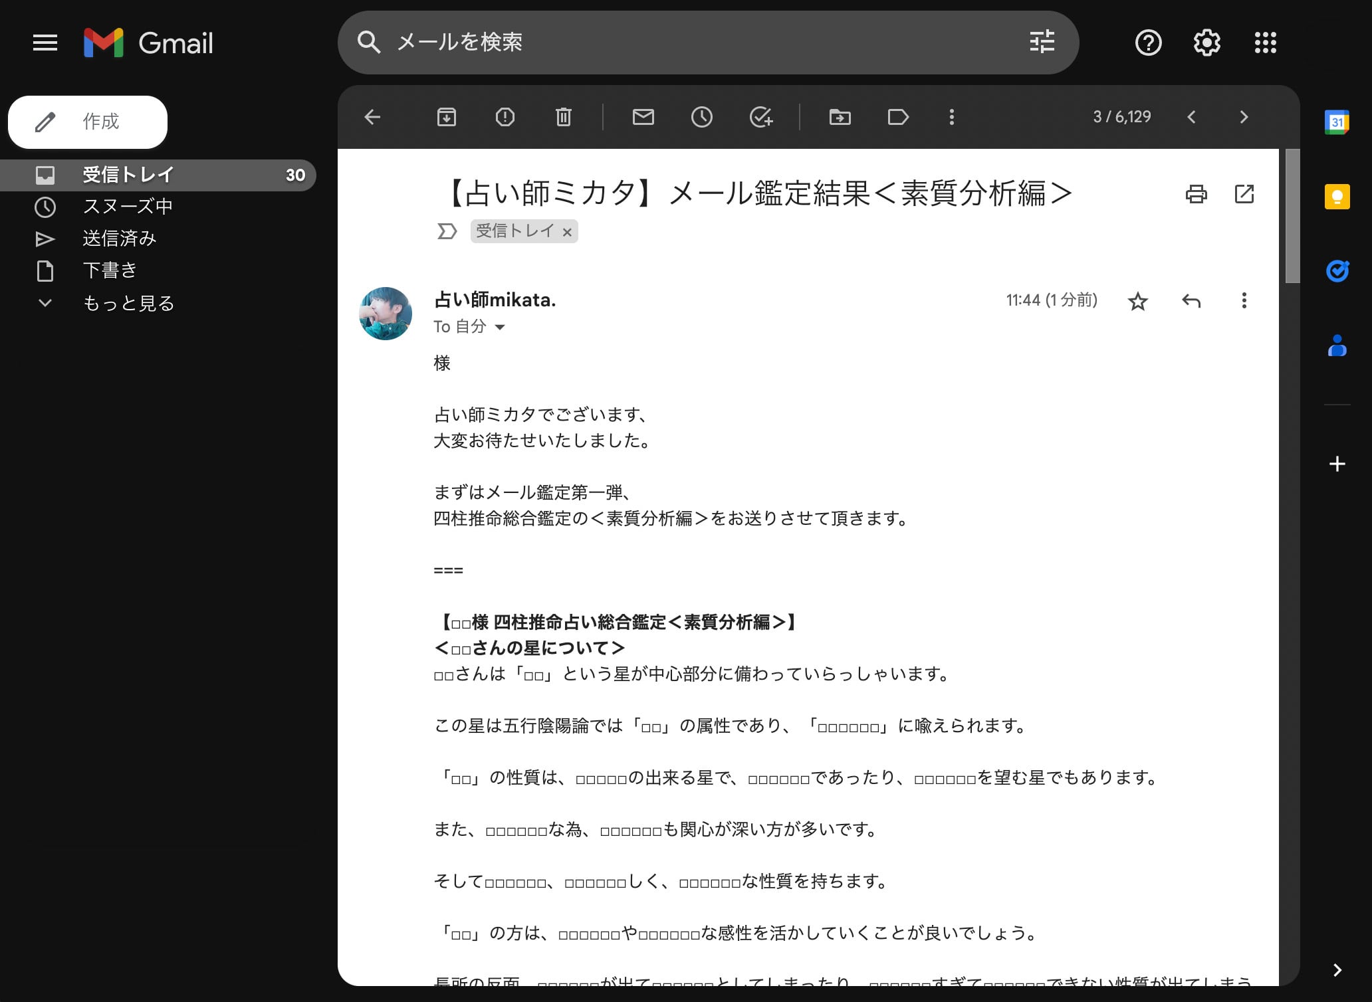Expand もっと見る in the sidebar
Image resolution: width=1372 pixels, height=1002 pixels.
point(128,303)
